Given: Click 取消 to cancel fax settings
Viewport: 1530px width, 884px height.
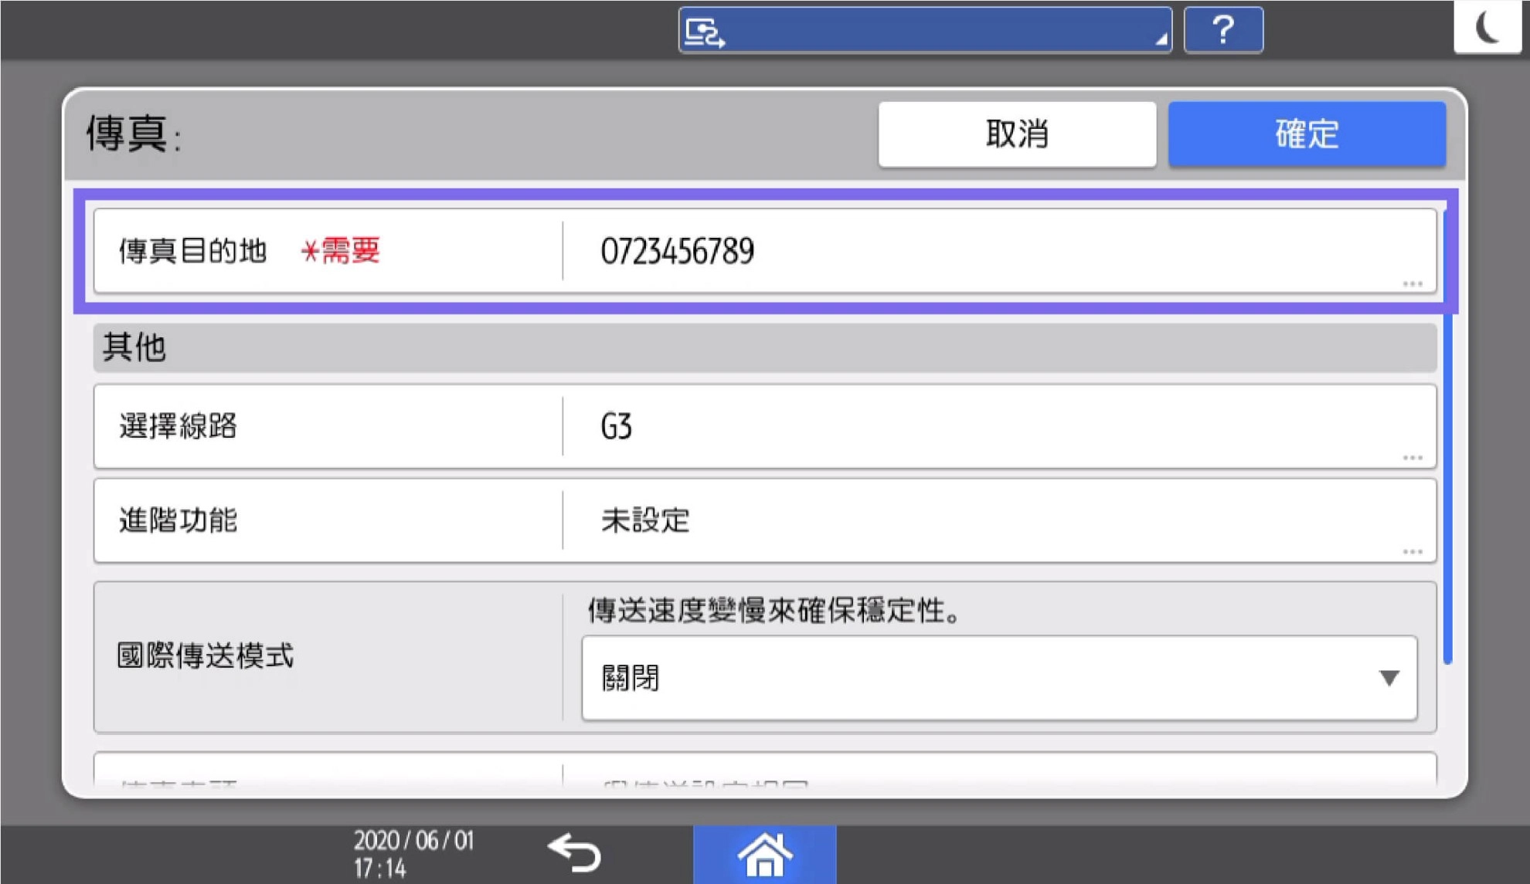Looking at the screenshot, I should tap(1017, 134).
